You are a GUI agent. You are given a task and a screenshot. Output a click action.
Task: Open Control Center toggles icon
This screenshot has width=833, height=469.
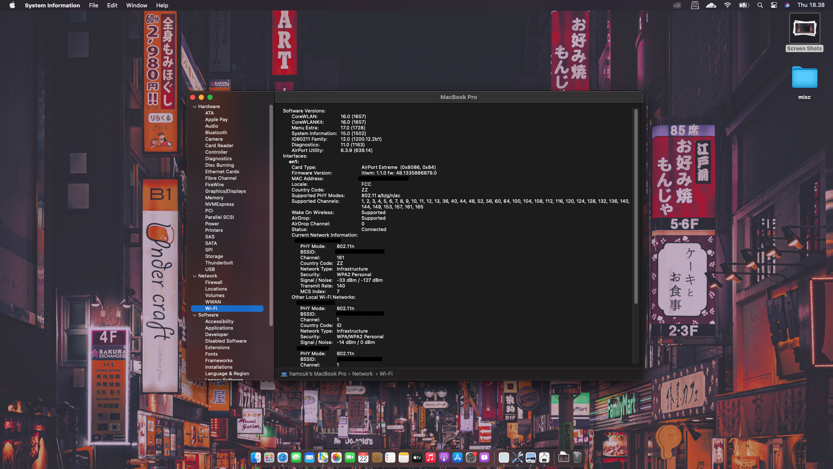[x=774, y=5]
